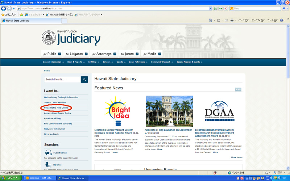290x181 pixels.
Task: Switch to Welcome - IBM Lotus taskbar item
Action: [39, 178]
